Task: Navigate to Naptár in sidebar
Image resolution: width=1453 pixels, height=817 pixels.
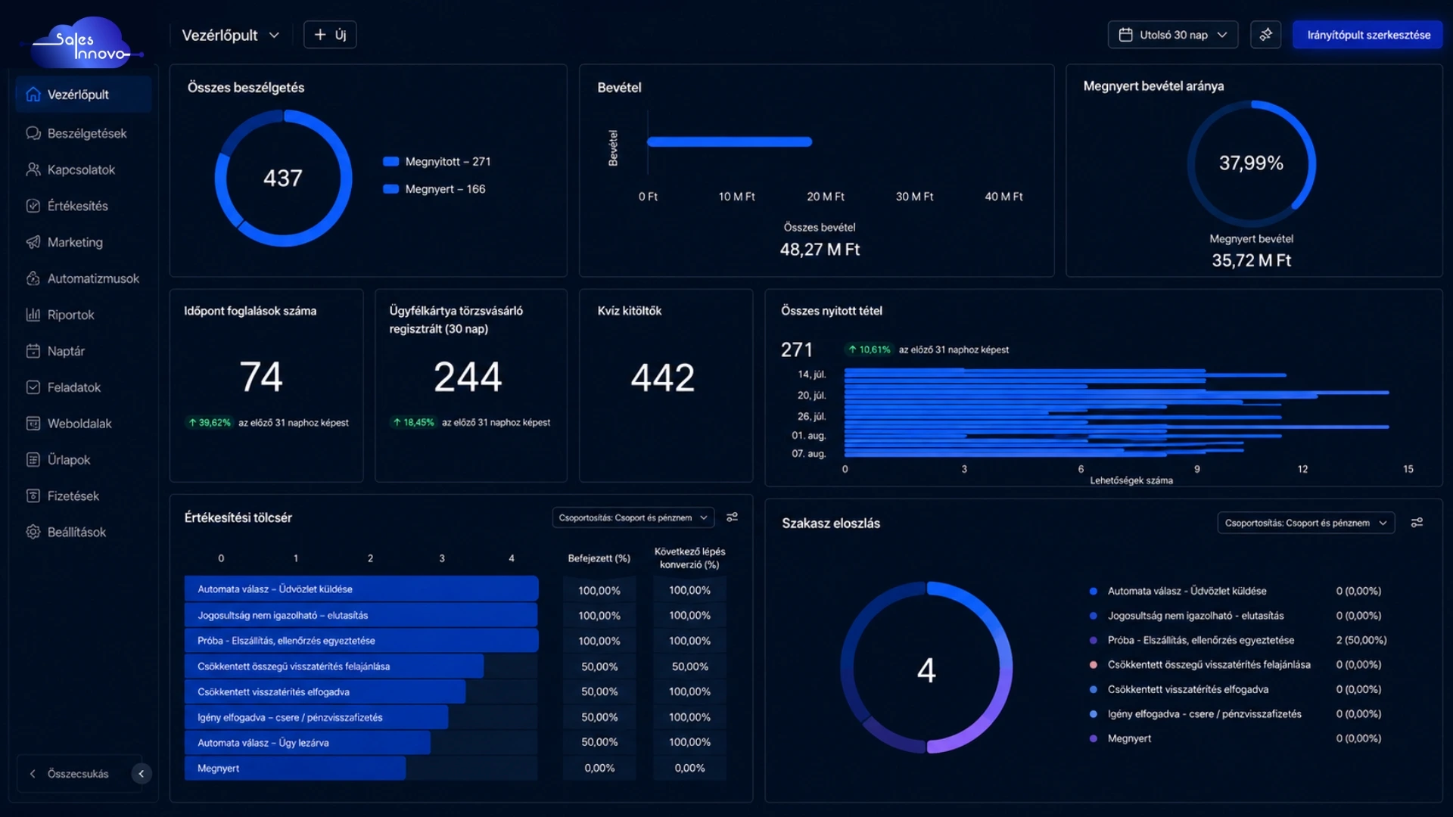Action: [83, 351]
